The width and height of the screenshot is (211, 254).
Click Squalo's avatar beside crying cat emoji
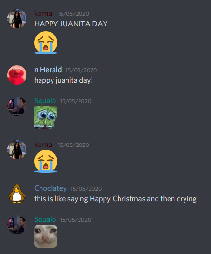[17, 225]
